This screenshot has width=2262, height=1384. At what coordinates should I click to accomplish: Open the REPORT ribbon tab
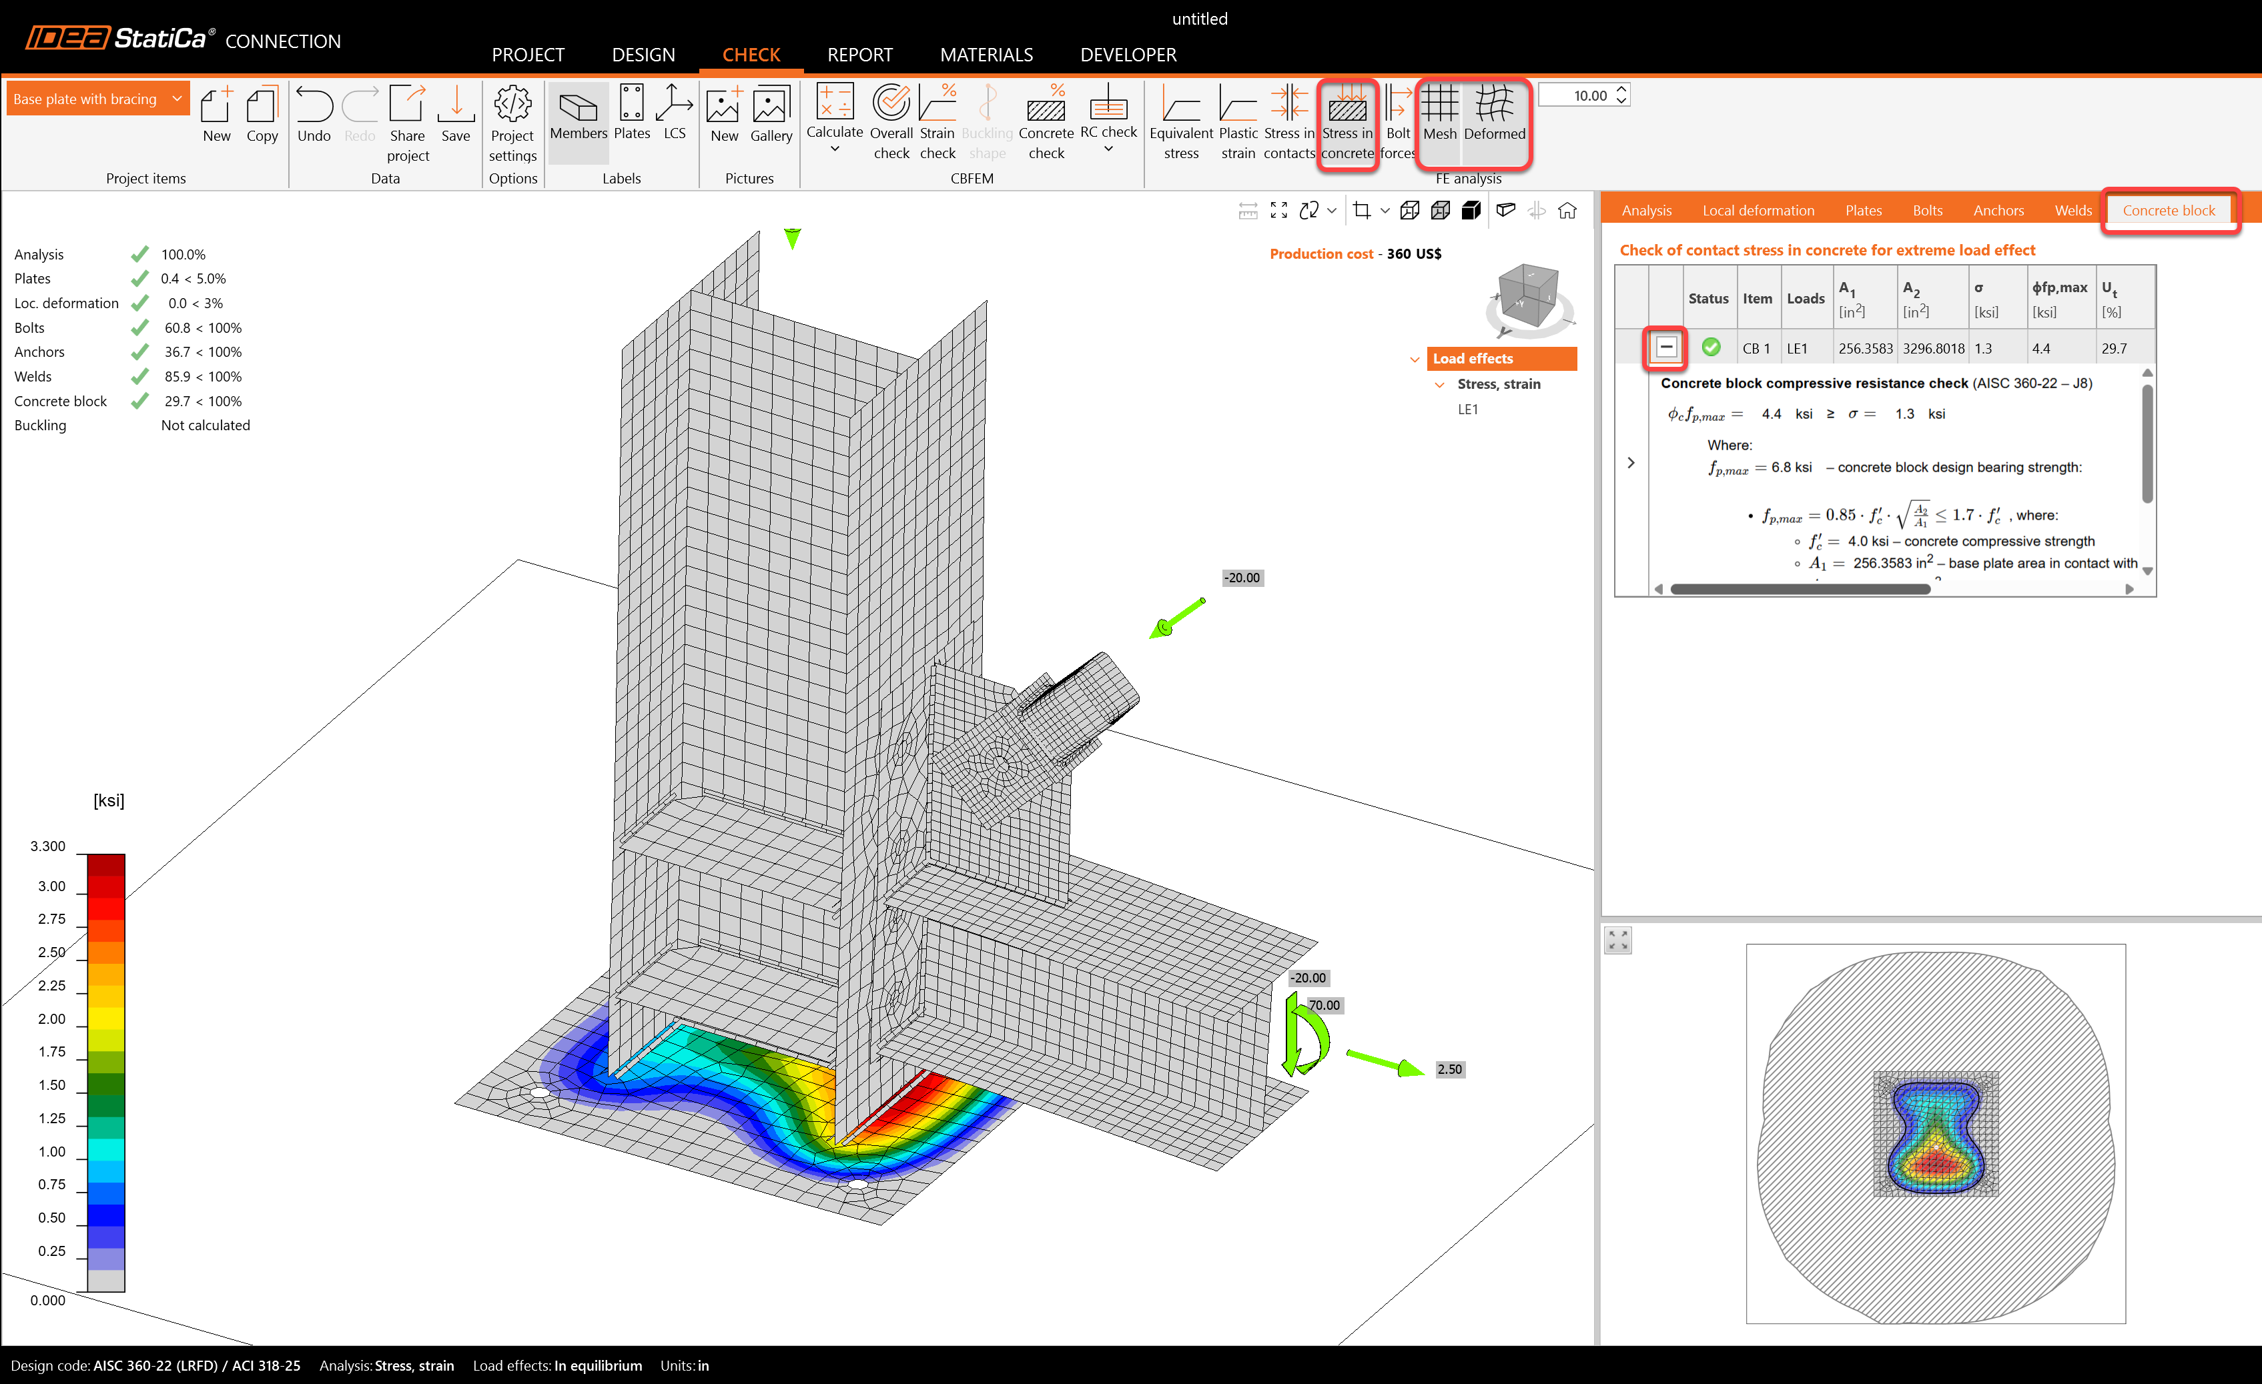[859, 54]
